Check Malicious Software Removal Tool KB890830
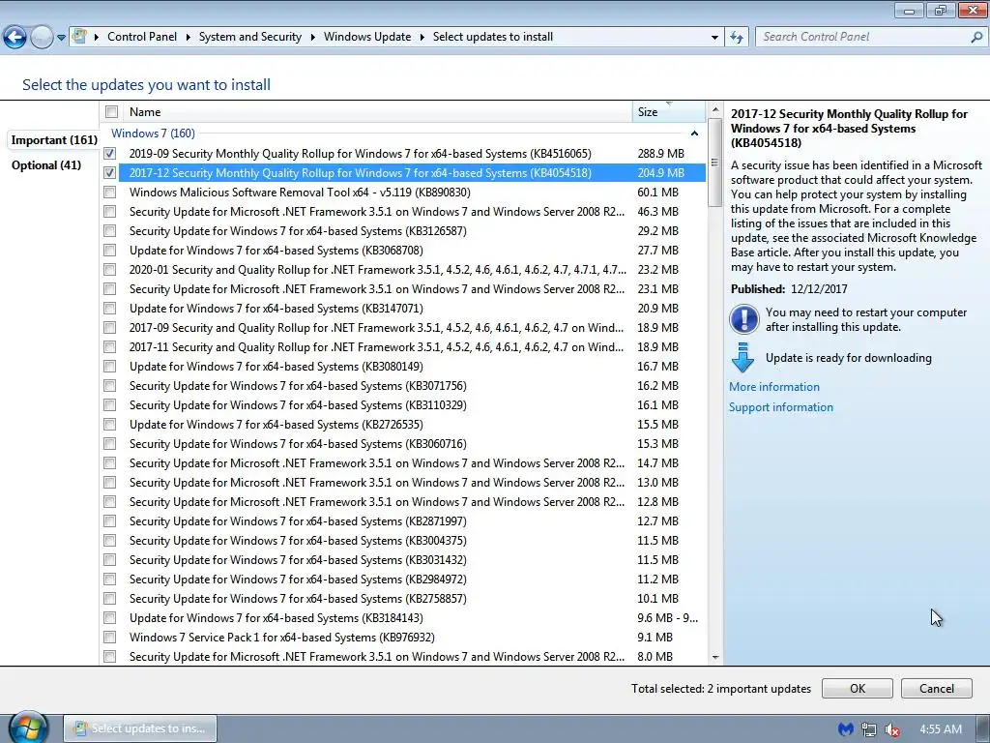 [x=110, y=193]
